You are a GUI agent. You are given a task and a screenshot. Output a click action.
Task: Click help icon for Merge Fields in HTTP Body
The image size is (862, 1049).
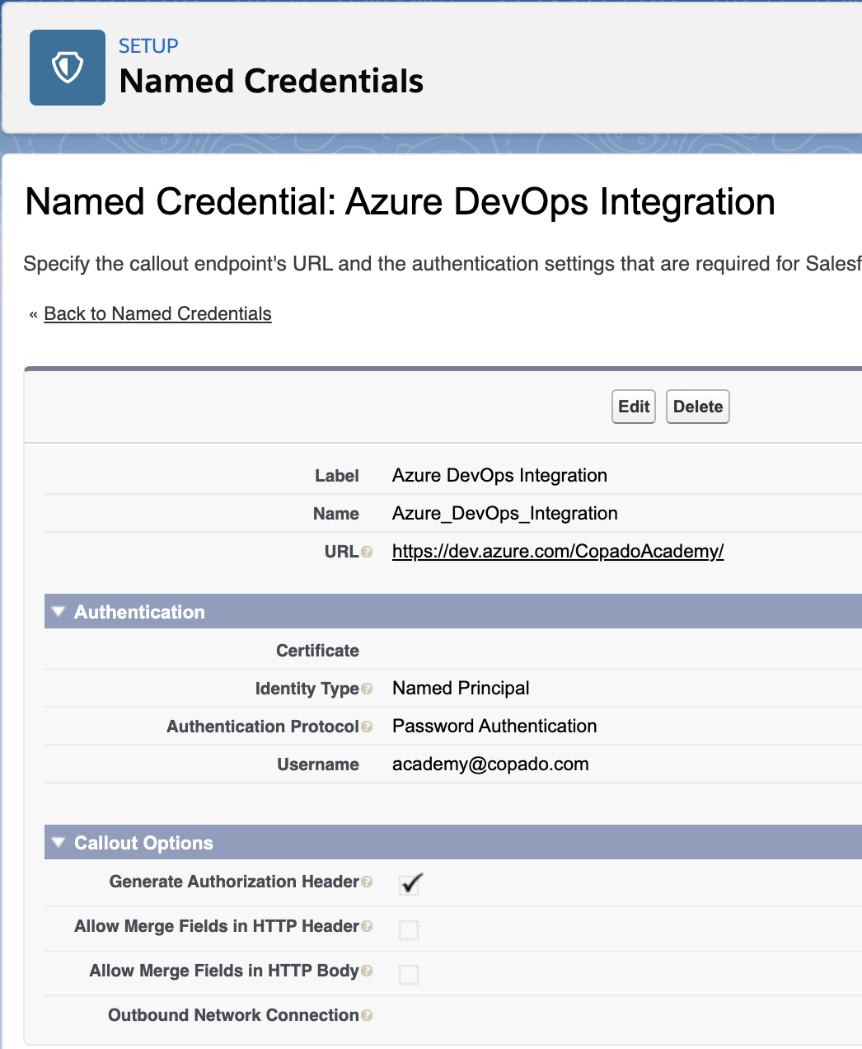point(367,971)
